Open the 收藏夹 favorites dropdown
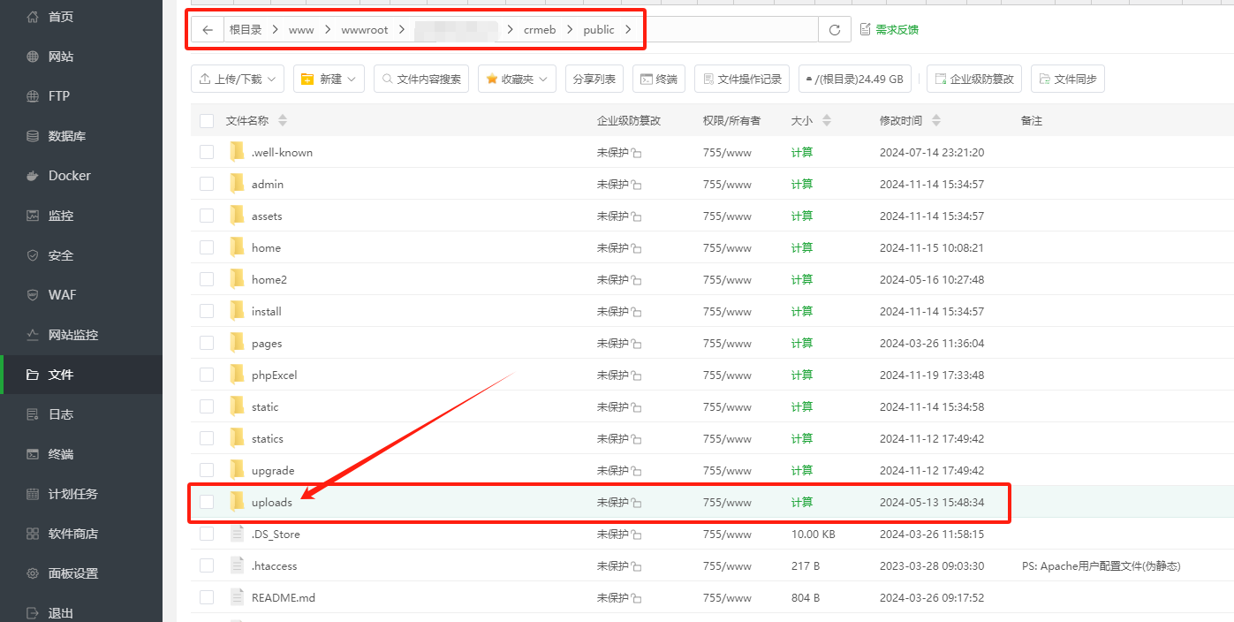The width and height of the screenshot is (1234, 622). [517, 79]
